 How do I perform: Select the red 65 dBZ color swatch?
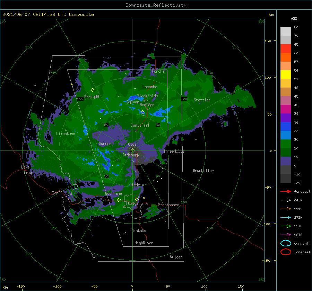[x=286, y=49]
